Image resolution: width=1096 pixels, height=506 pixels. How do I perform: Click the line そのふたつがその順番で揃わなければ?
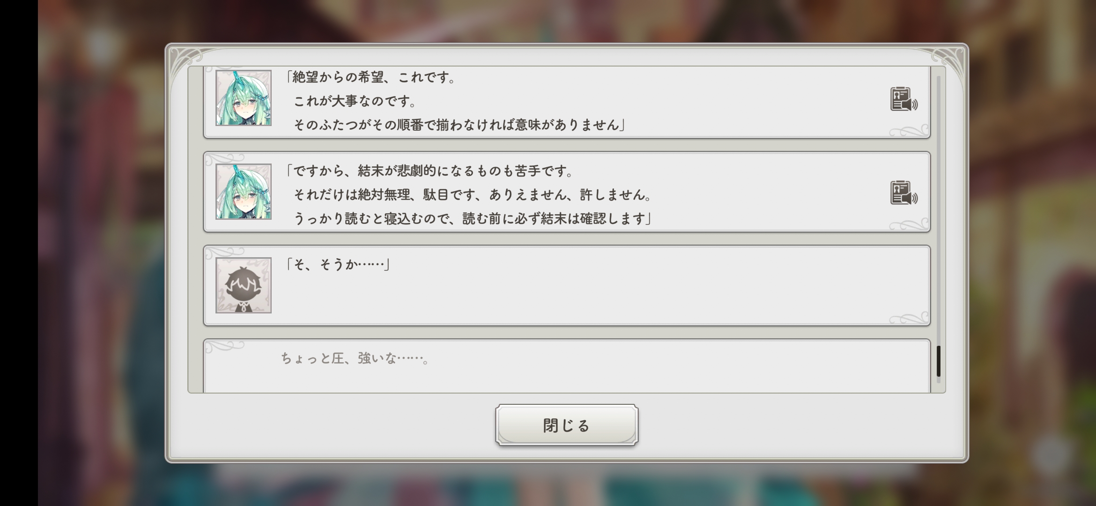[459, 125]
